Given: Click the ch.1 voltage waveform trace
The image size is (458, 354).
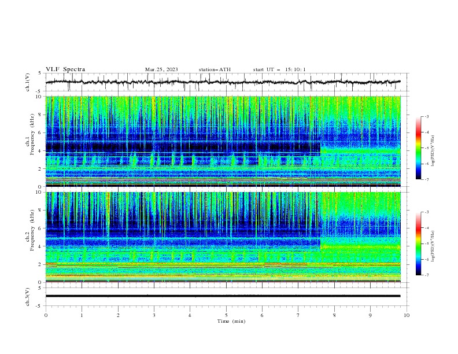Looking at the screenshot, I should (223, 82).
